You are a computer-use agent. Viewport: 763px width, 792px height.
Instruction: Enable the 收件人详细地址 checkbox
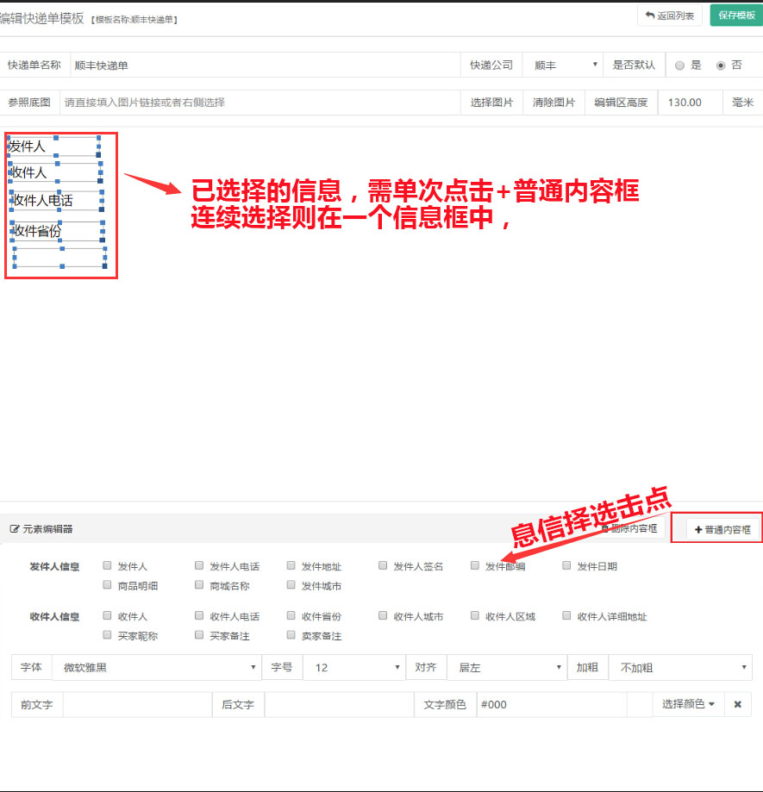567,616
